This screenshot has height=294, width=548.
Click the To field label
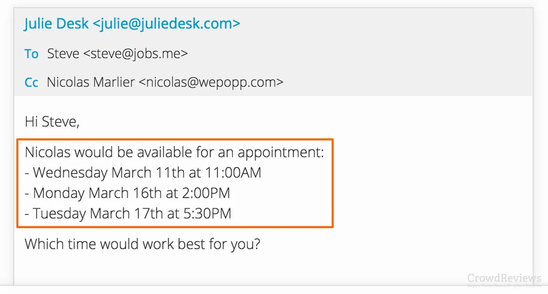[32, 54]
